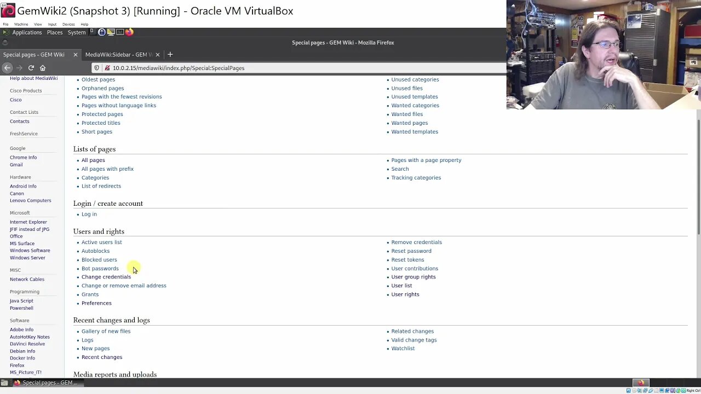Screen dimensions: 701x394
Task: Open the terminal launcher in top panel
Action: point(120,32)
